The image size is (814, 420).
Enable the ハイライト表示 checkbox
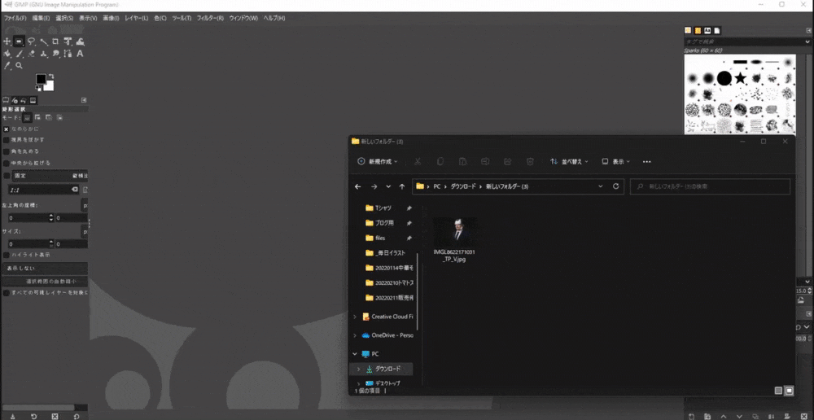7,255
